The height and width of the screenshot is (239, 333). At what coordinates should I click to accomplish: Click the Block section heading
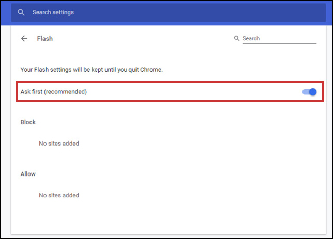click(x=28, y=122)
